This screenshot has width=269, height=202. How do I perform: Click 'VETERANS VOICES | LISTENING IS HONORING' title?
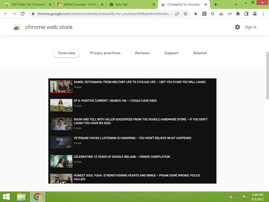click(132, 138)
